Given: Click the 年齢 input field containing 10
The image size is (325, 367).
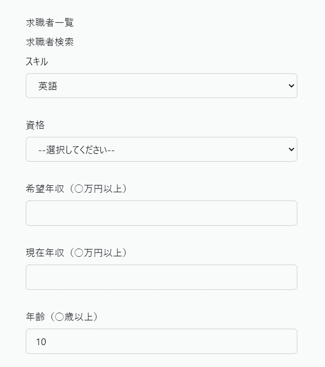Looking at the screenshot, I should click(x=161, y=341).
